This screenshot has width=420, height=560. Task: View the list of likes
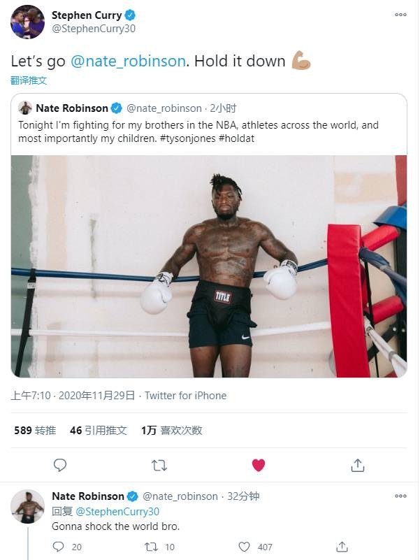[171, 431]
